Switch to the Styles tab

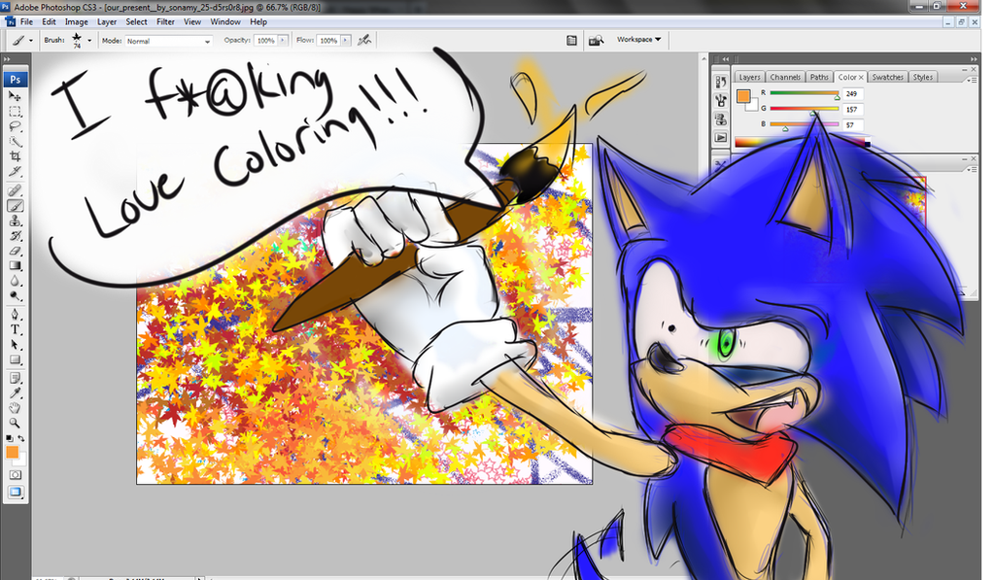923,77
